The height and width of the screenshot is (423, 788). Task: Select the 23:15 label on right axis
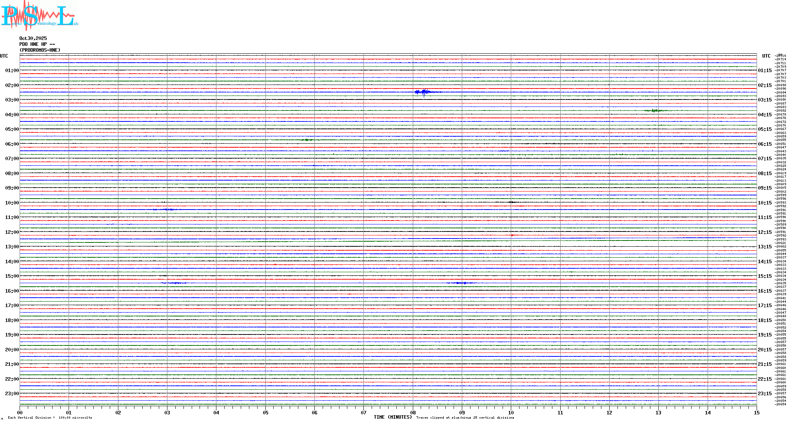click(x=764, y=394)
